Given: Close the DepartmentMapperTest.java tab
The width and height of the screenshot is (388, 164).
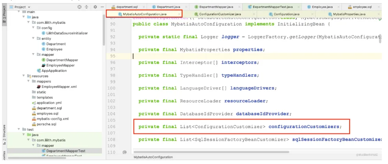Looking at the screenshot, I should click(x=299, y=7).
